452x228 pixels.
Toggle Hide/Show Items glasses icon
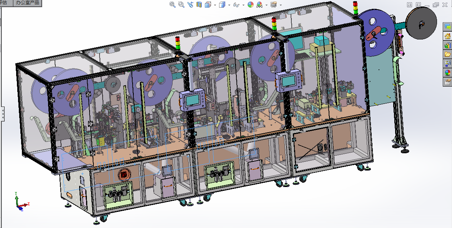[x=236, y=5]
